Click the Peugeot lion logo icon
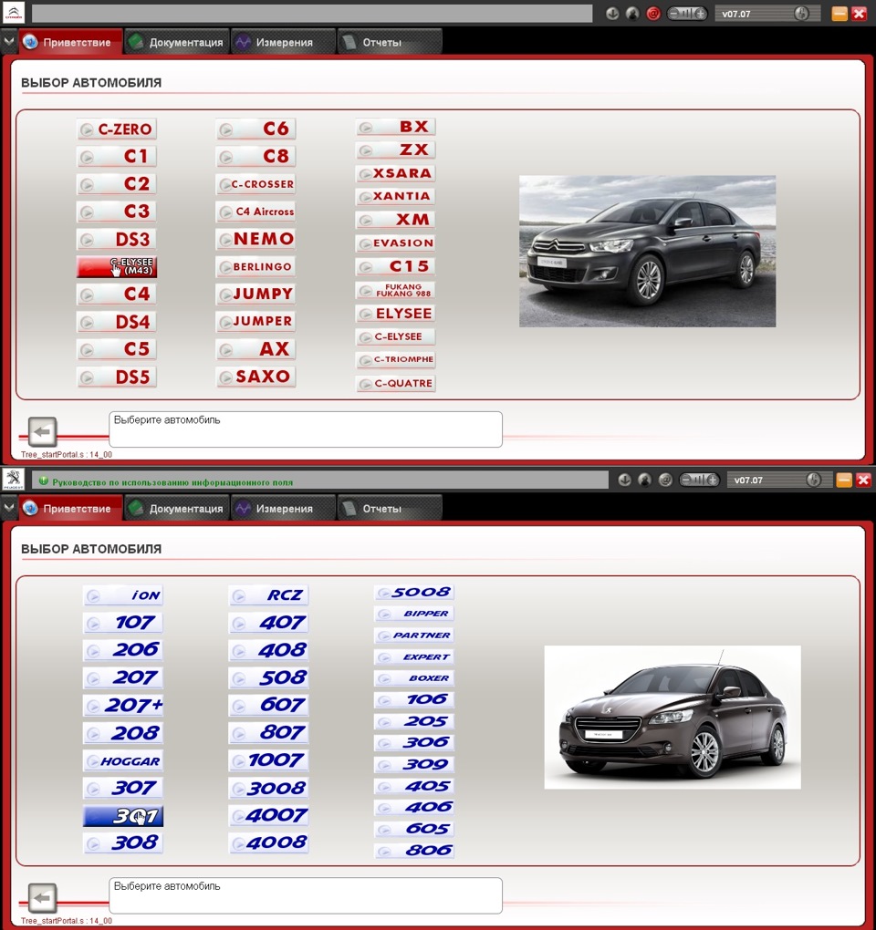Viewport: 876px width, 930px height. (13, 479)
